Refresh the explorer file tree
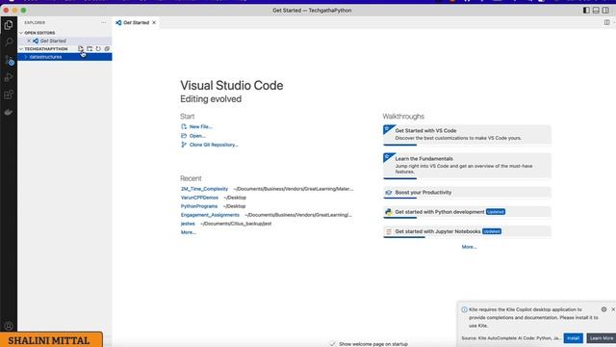 pyautogui.click(x=98, y=49)
